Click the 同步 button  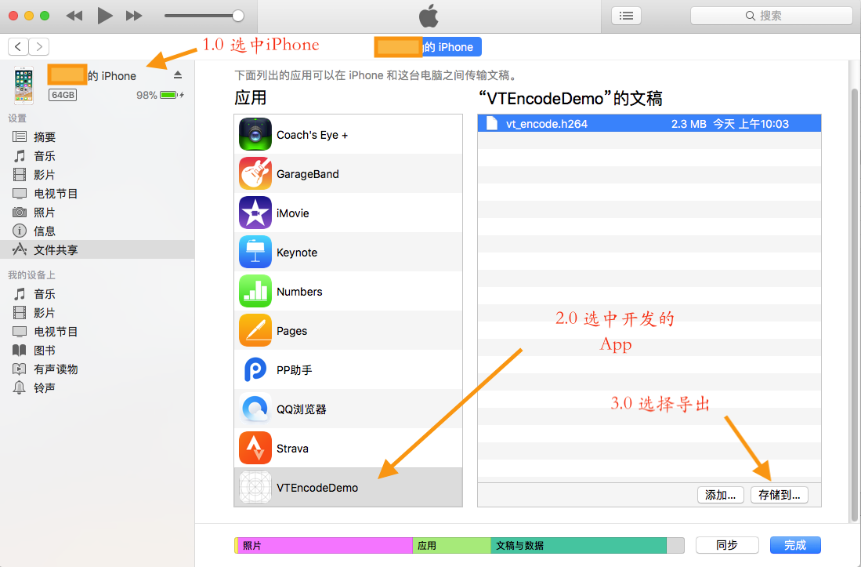point(727,545)
